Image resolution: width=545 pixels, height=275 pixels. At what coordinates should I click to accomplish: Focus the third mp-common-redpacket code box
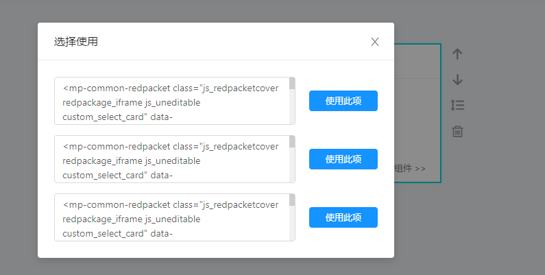click(x=171, y=217)
